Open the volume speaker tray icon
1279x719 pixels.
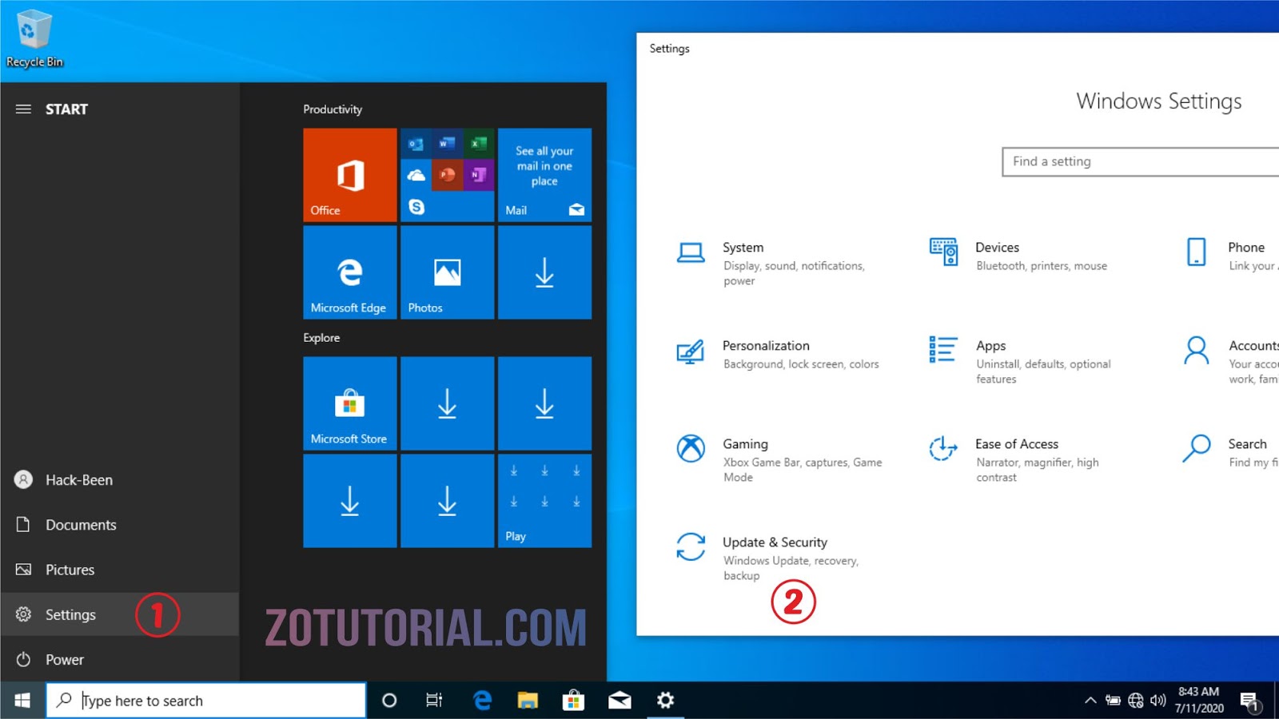pos(1158,701)
